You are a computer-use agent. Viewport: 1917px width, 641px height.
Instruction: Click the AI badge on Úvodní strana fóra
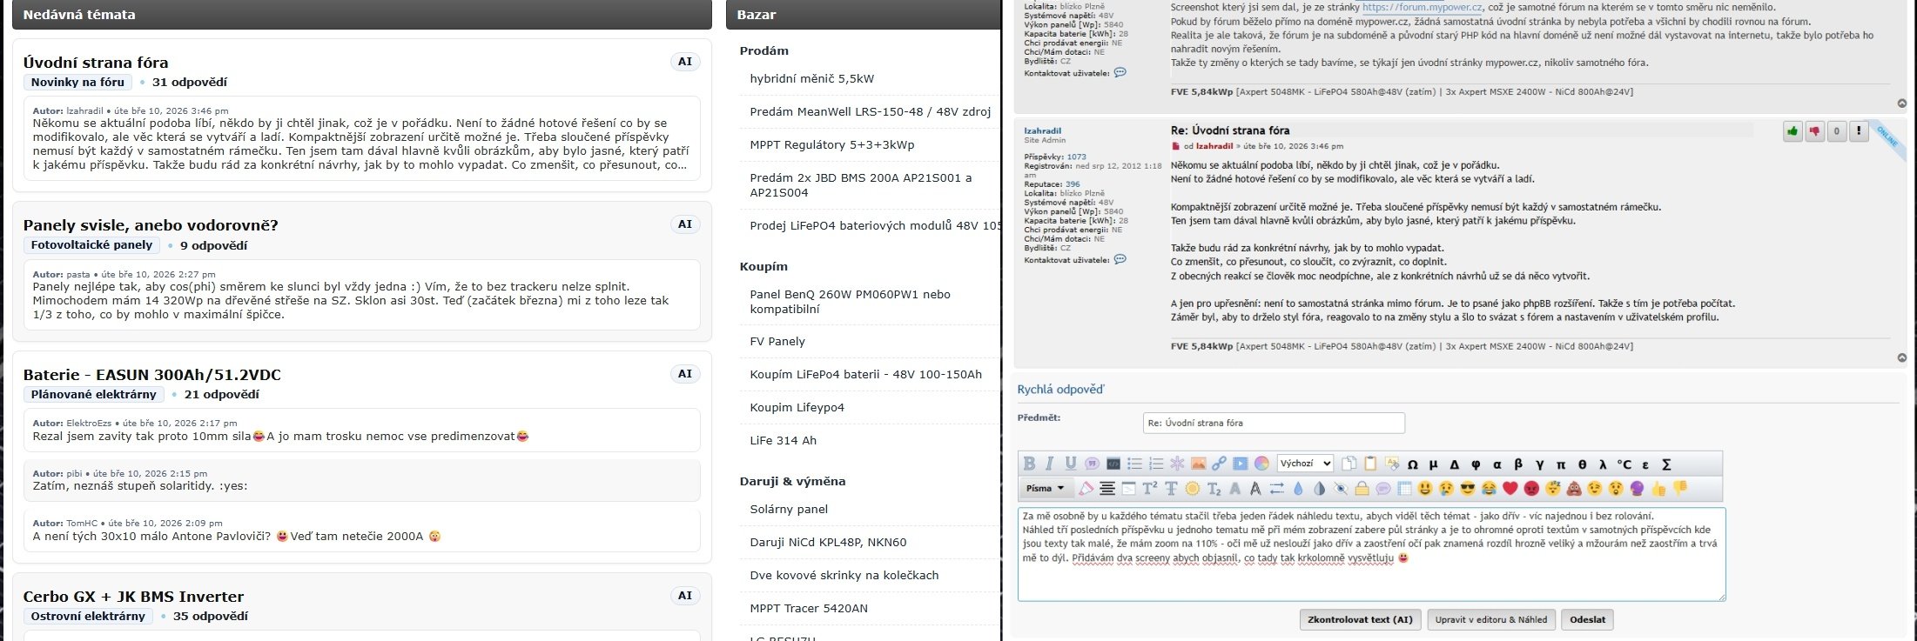[x=685, y=62]
